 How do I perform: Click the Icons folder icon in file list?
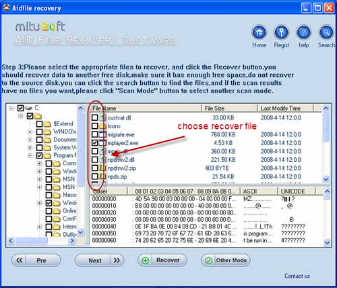pyautogui.click(x=102, y=126)
